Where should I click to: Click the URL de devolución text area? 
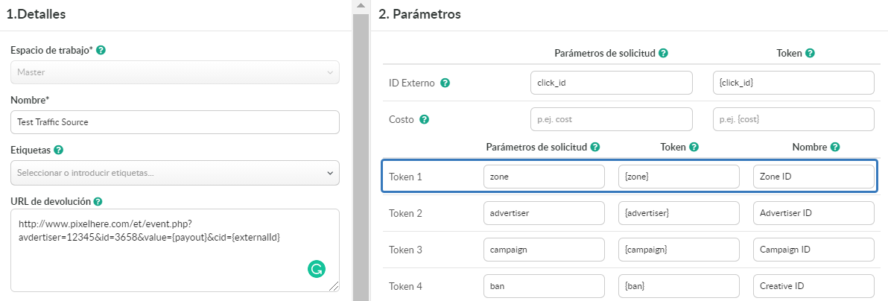coord(175,250)
